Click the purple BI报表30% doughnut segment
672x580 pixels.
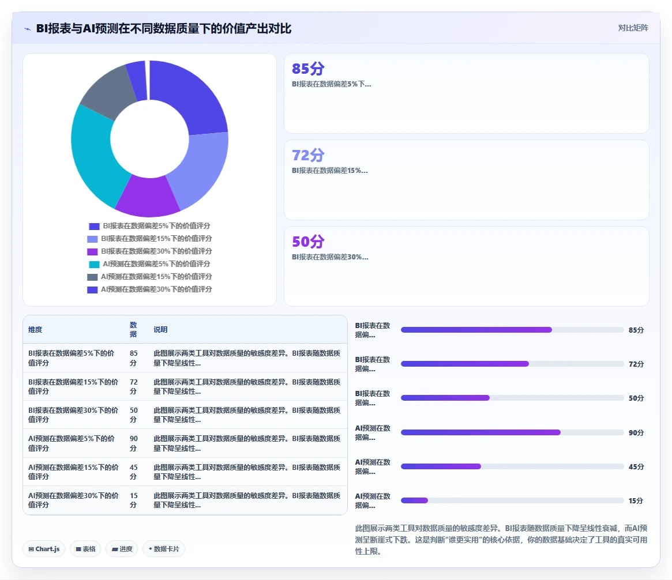click(148, 196)
